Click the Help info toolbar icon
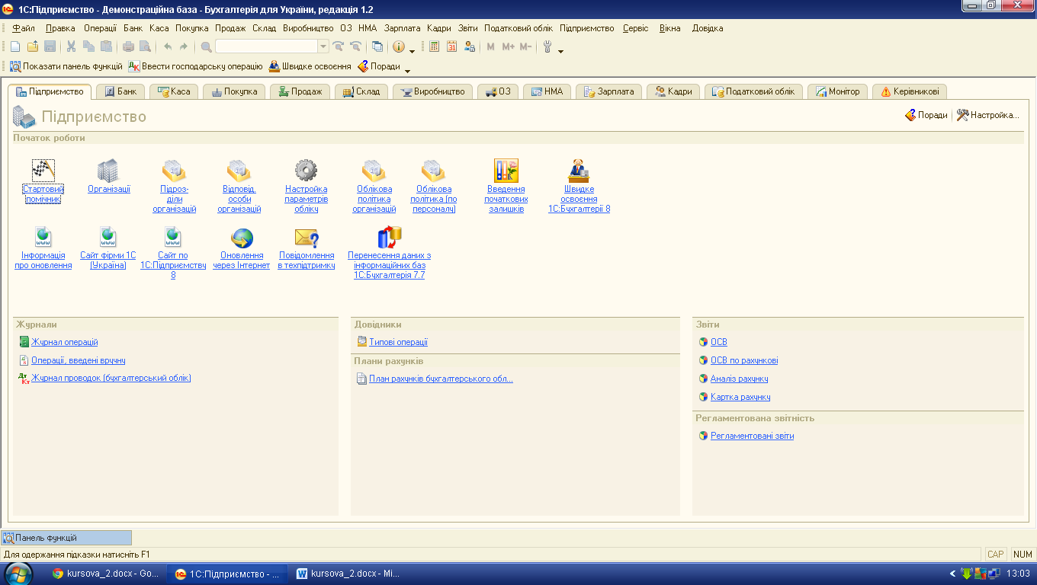Image resolution: width=1037 pixels, height=585 pixels. pos(399,46)
